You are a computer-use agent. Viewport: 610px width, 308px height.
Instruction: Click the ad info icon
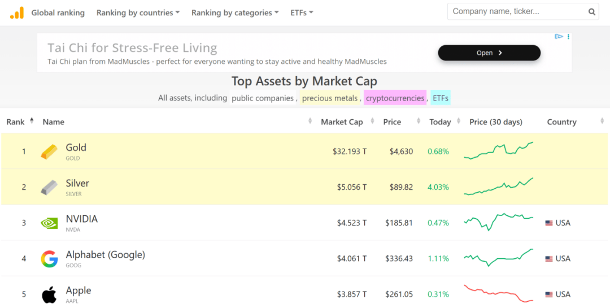(559, 37)
